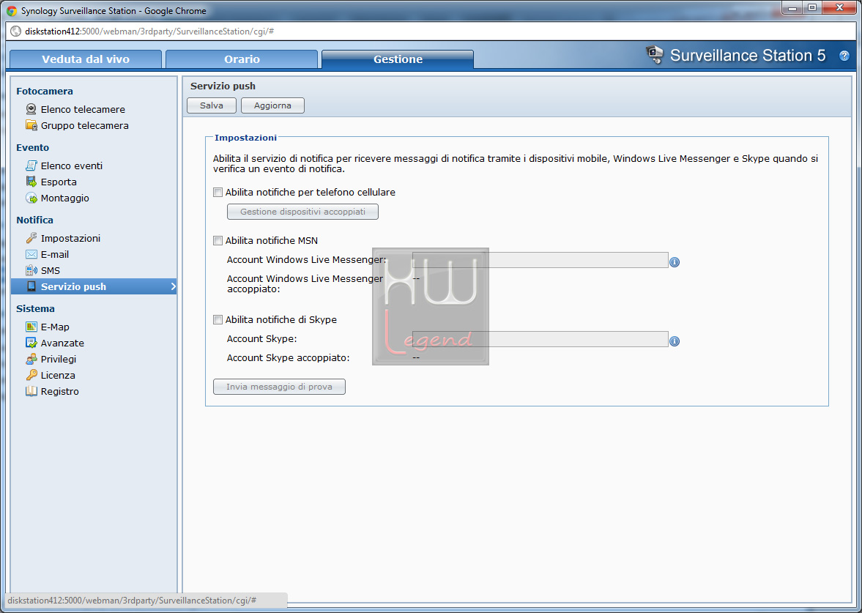Click the Privilegi users icon
The width and height of the screenshot is (862, 613).
[x=31, y=359]
